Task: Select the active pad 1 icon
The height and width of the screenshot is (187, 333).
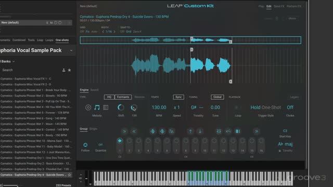Action: (x=120, y=141)
